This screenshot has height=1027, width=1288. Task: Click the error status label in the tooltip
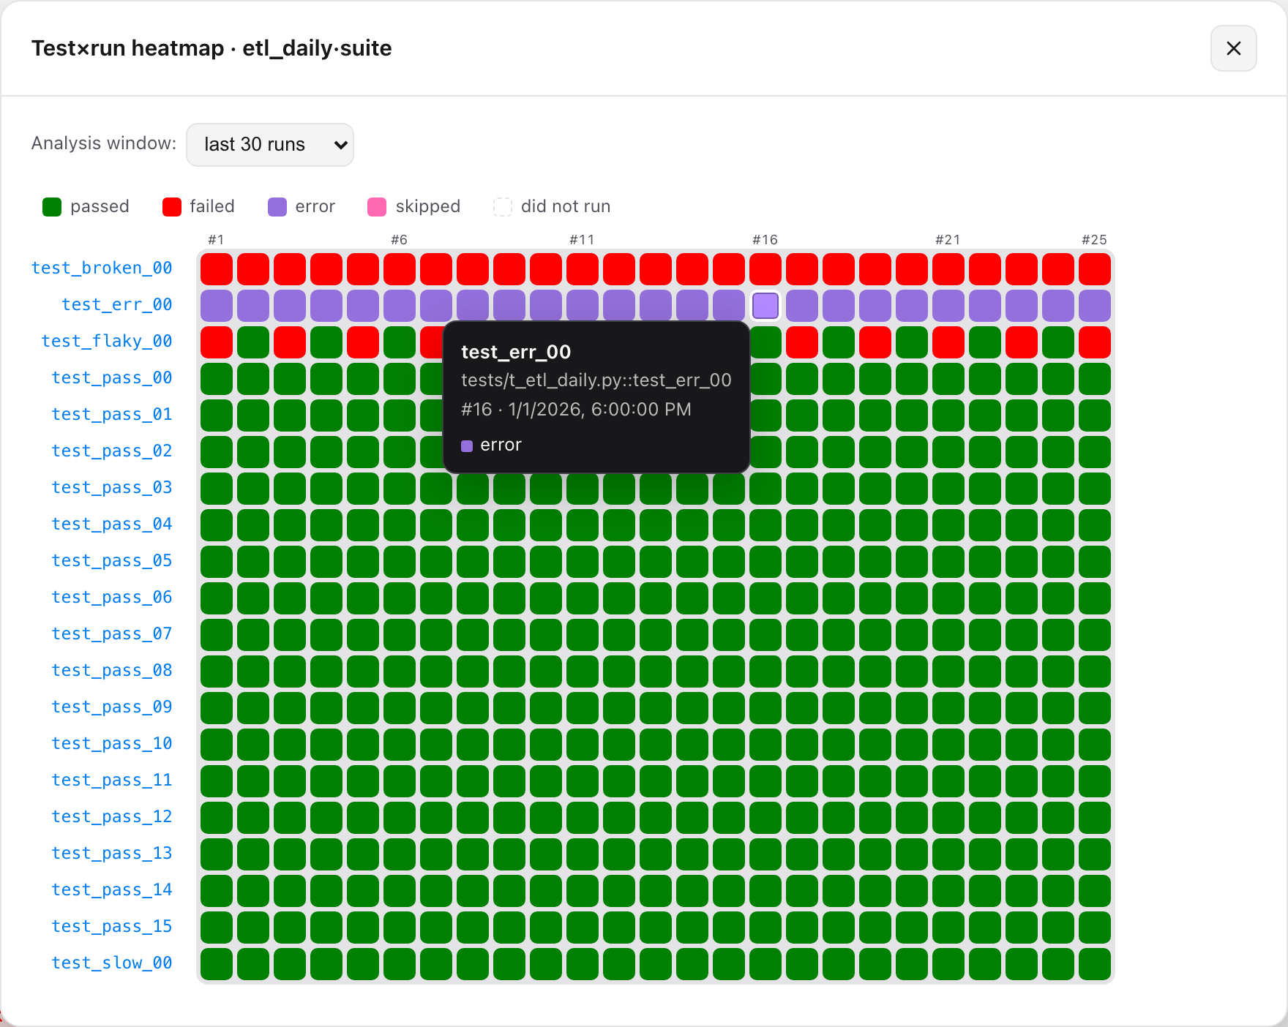click(x=501, y=445)
